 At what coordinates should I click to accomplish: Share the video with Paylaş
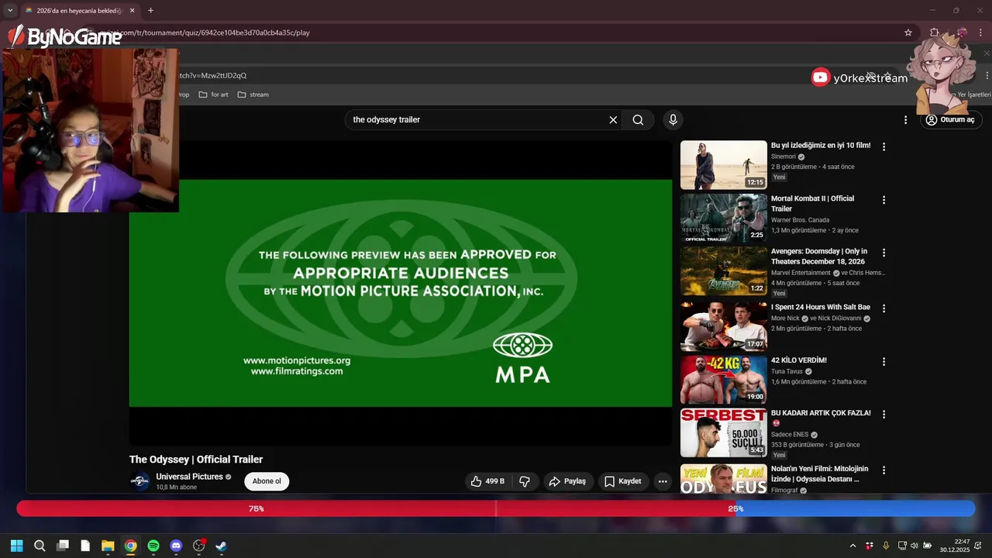(567, 481)
